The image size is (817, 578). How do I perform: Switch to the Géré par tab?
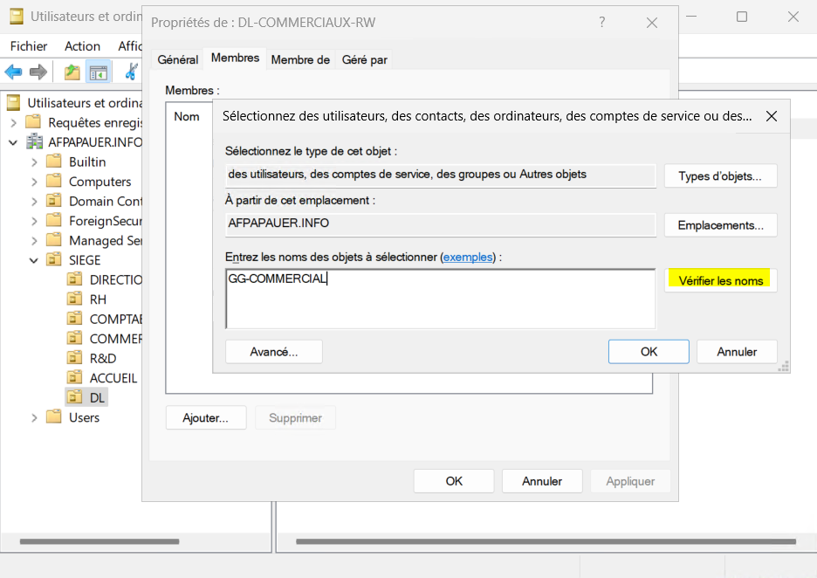click(x=365, y=59)
